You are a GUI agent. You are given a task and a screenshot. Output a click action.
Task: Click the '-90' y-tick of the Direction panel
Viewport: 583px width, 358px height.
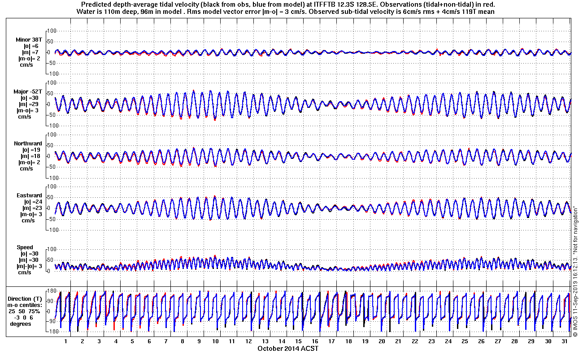point(52,321)
